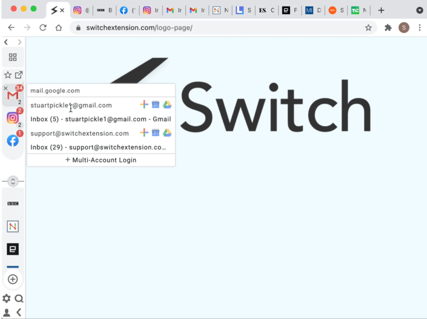
Task: Click the Multi-Account Login button
Action: [101, 160]
